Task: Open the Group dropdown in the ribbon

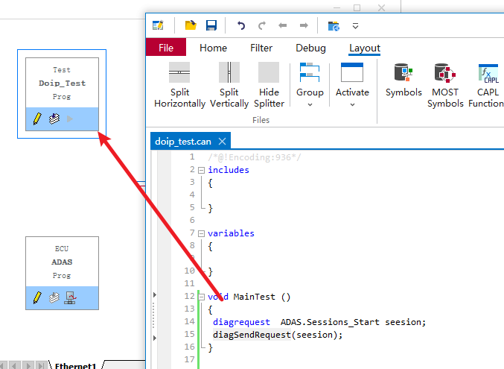Action: (310, 85)
